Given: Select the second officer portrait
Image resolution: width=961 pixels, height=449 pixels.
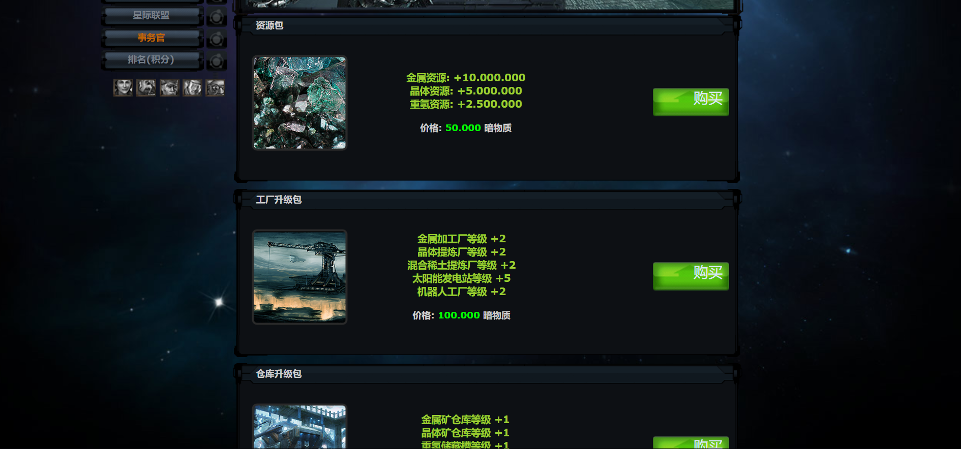Looking at the screenshot, I should pos(146,87).
